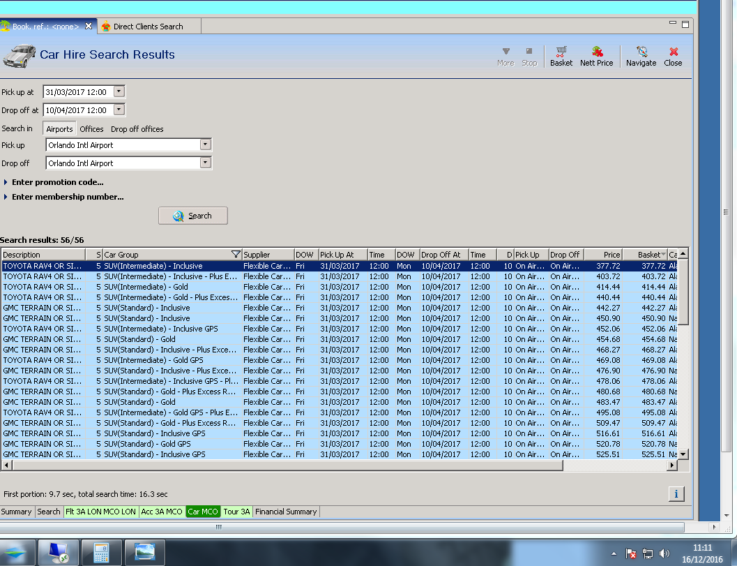Select the highlighted row priced 377.72

(x=340, y=266)
